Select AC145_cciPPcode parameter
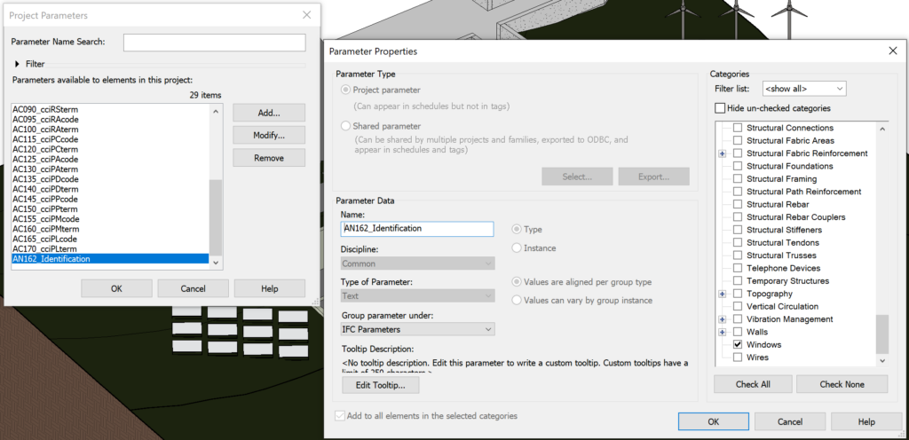 point(110,200)
